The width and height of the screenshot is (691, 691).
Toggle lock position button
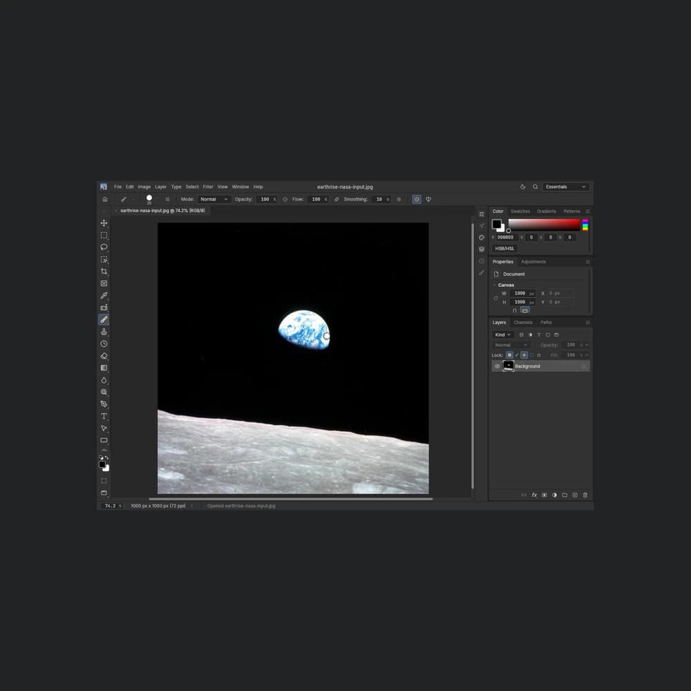pos(524,355)
